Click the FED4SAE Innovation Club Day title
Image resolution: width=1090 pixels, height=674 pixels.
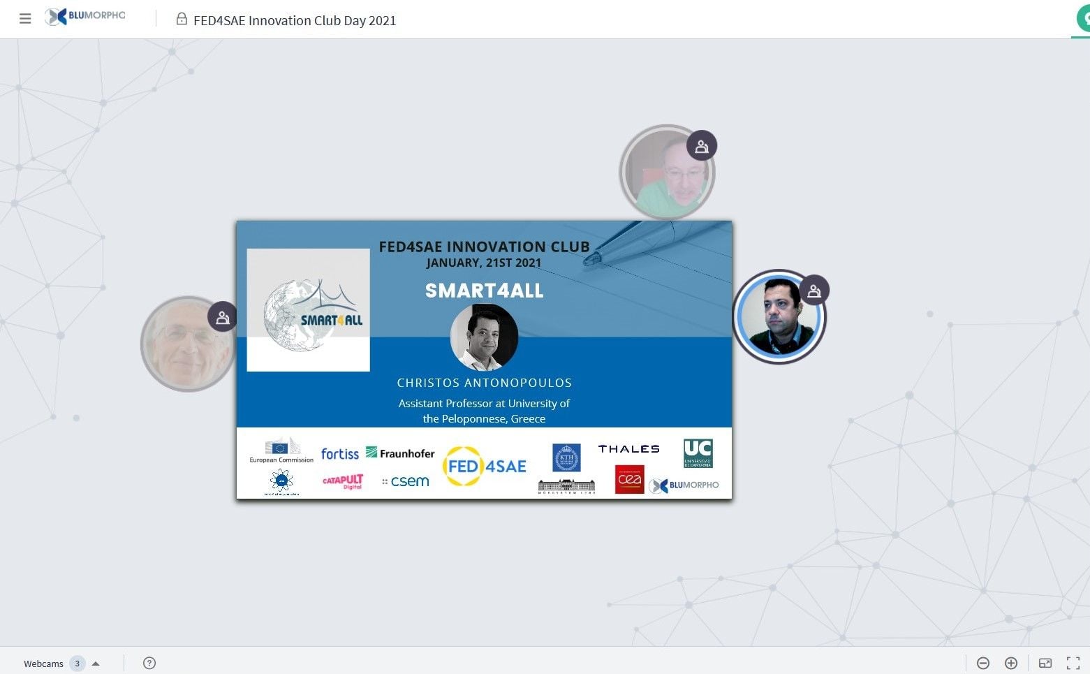(x=295, y=20)
